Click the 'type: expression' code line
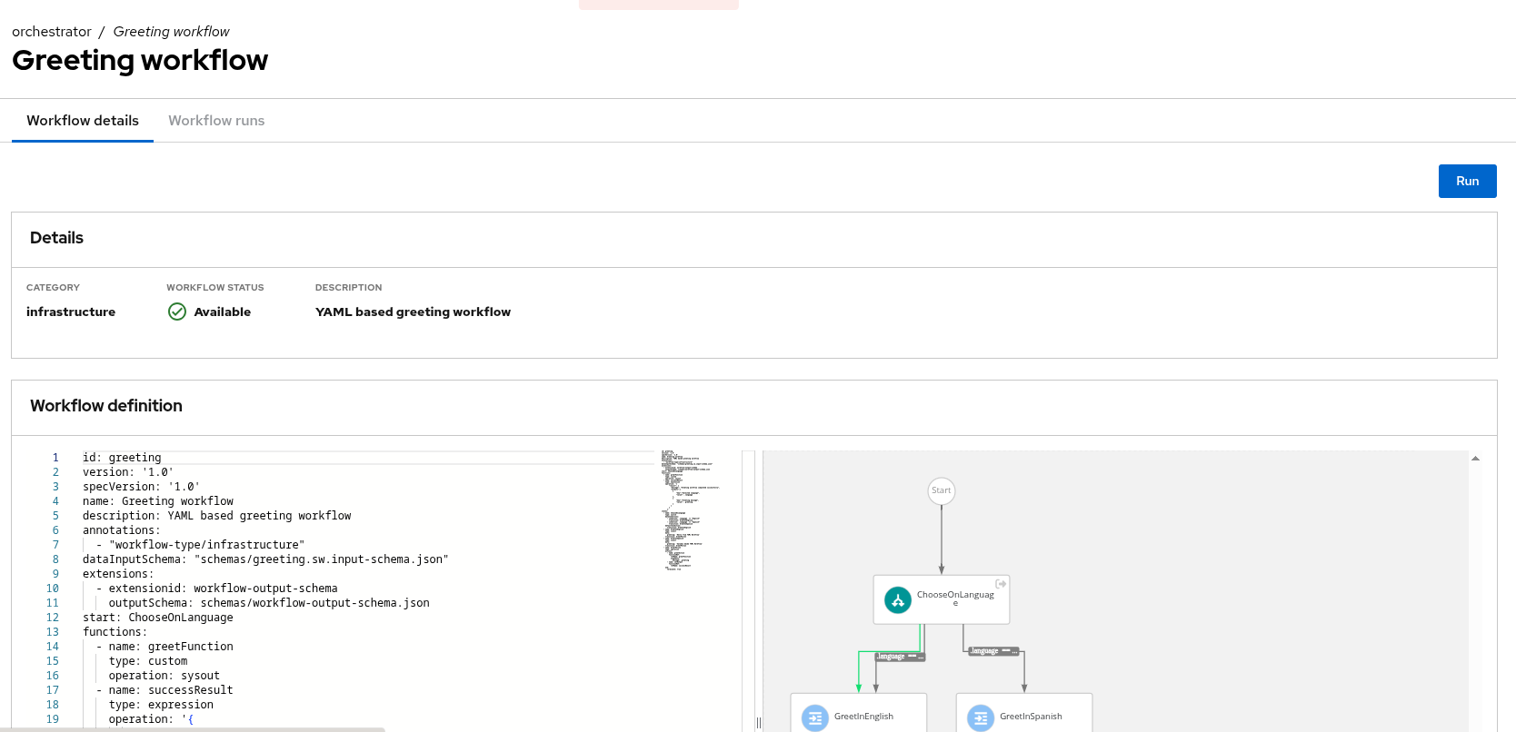The height and width of the screenshot is (732, 1516). [x=161, y=705]
